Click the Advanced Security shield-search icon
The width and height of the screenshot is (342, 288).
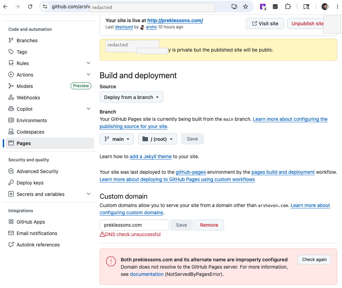point(11,171)
